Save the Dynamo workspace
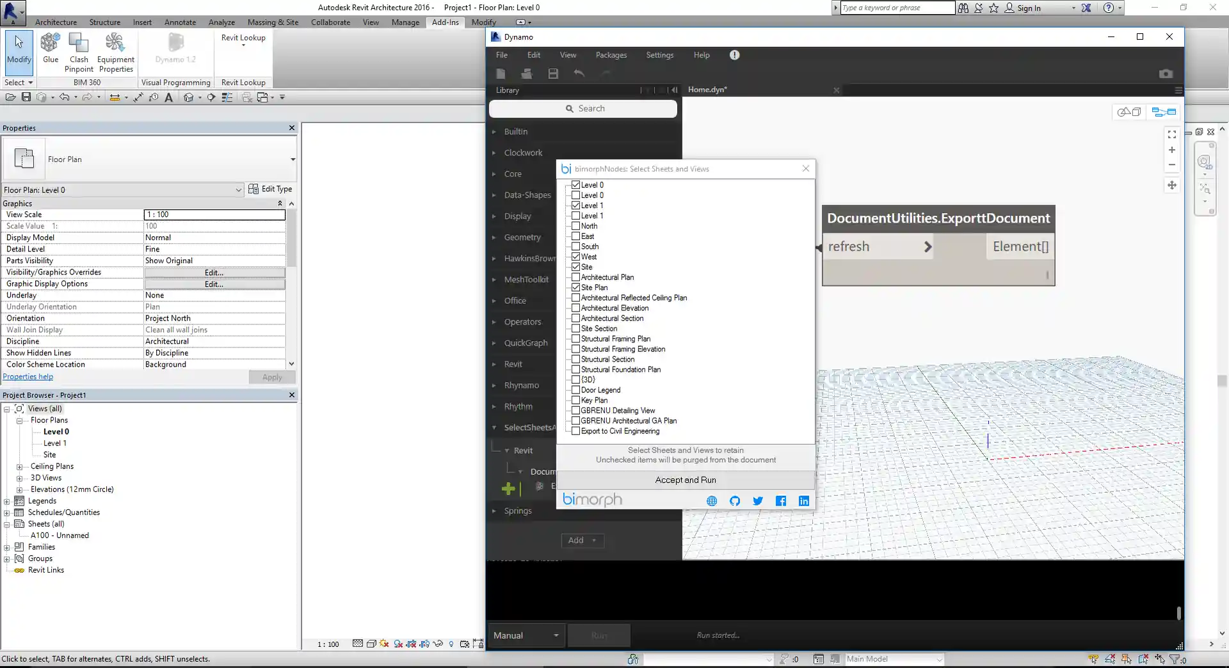 click(552, 73)
